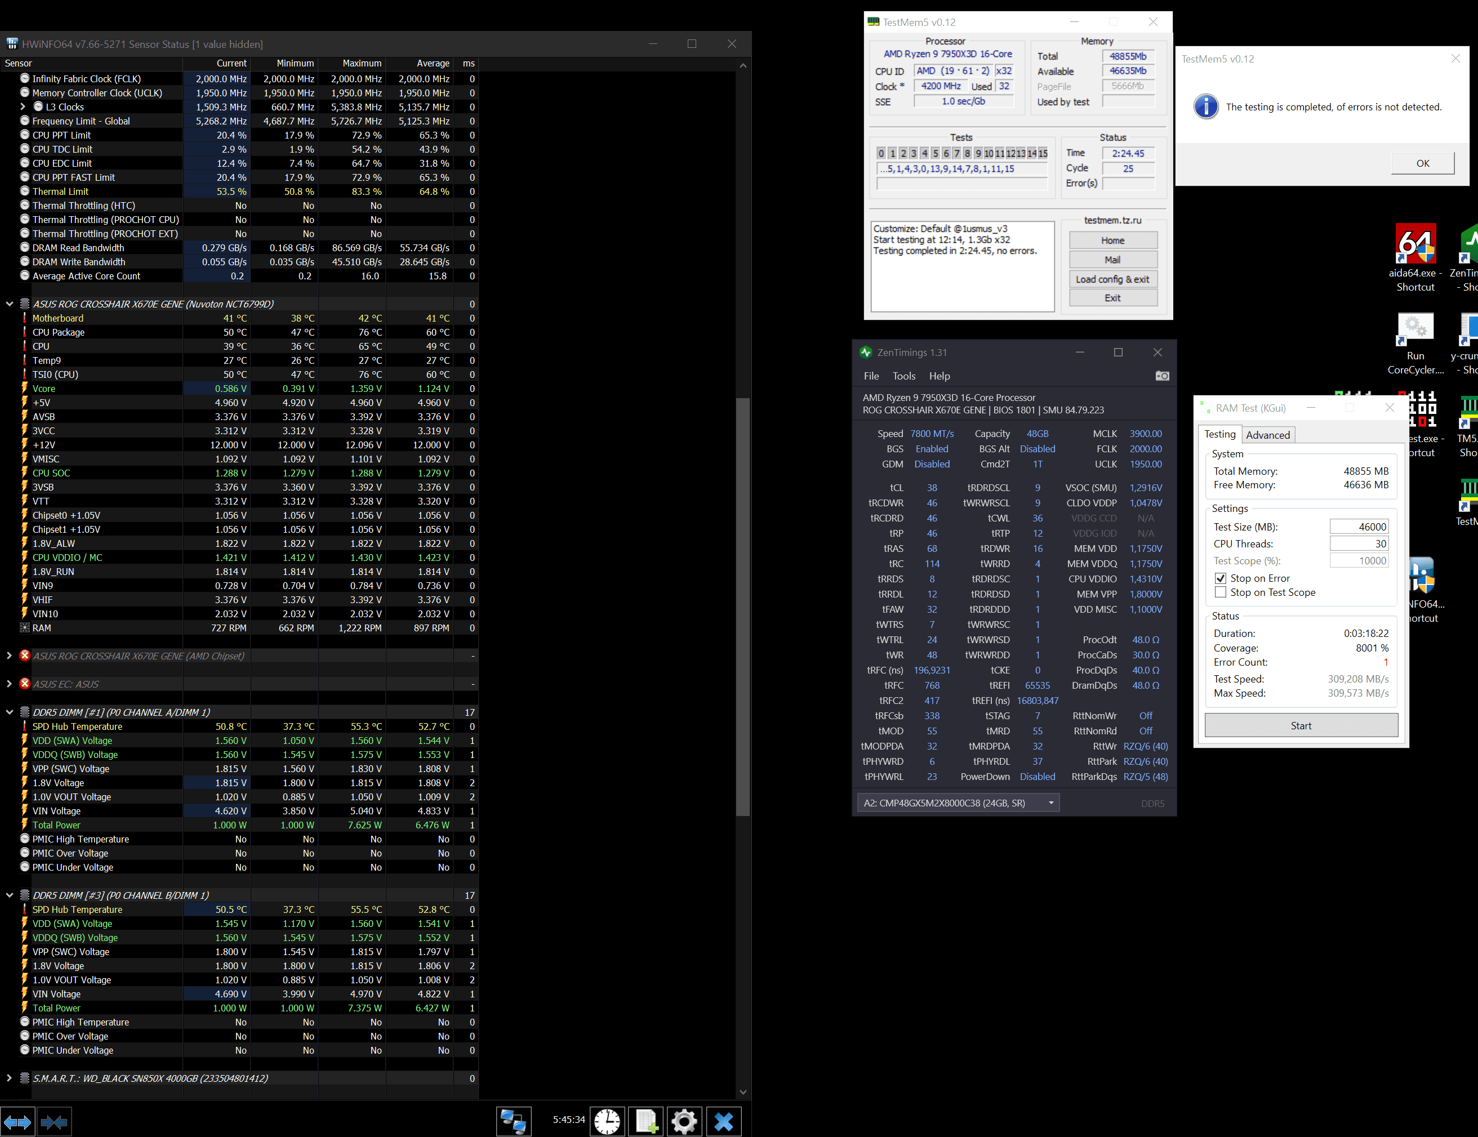Click the DRAM Read Bandwidth sensor icon
Viewport: 1478px width, 1137px height.
pyautogui.click(x=25, y=248)
